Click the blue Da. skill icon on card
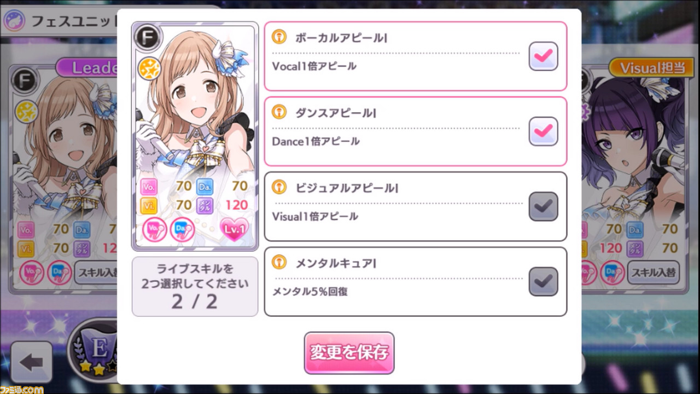The height and width of the screenshot is (394, 700). tap(182, 230)
